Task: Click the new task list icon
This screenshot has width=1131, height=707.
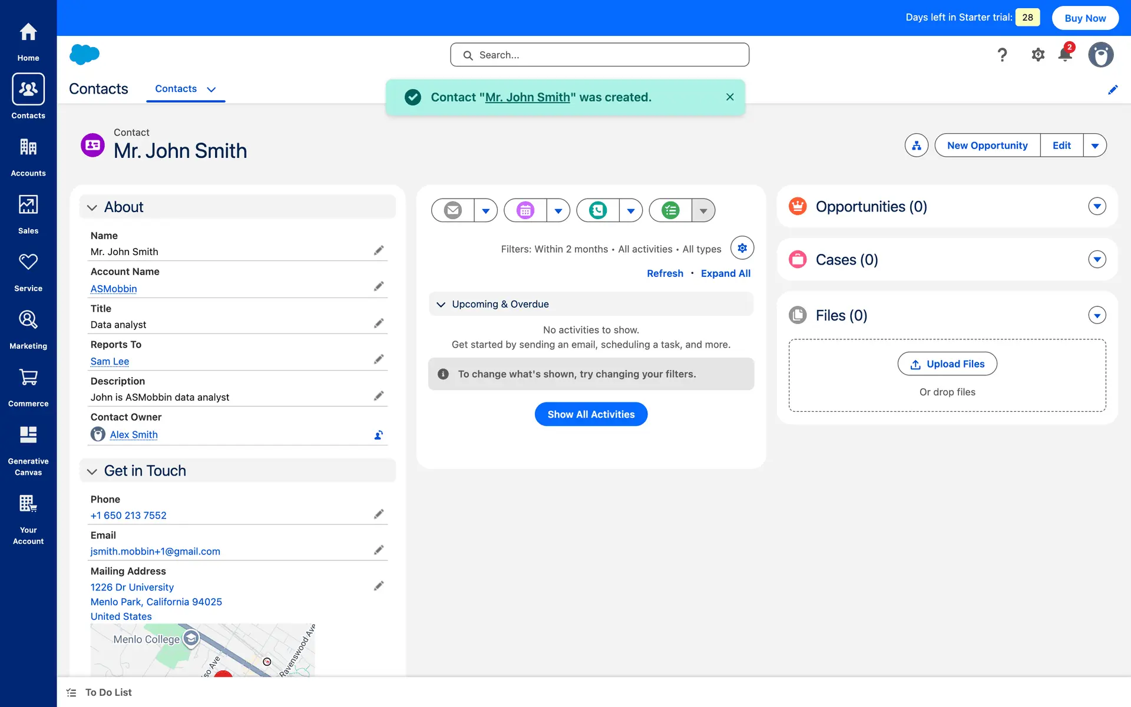Action: tap(670, 210)
